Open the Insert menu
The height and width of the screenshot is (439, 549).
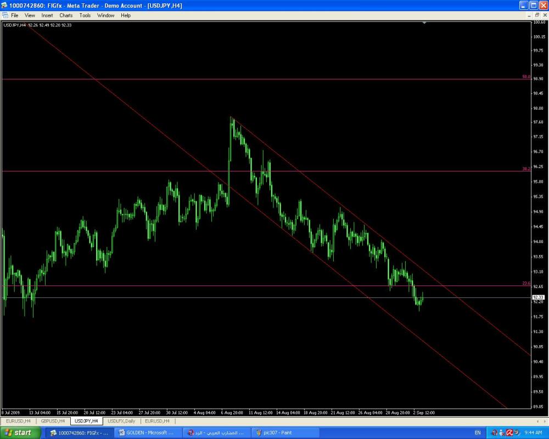coord(47,15)
